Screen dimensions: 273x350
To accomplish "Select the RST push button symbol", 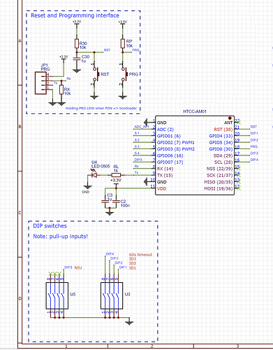I will pyautogui.click(x=96, y=74).
